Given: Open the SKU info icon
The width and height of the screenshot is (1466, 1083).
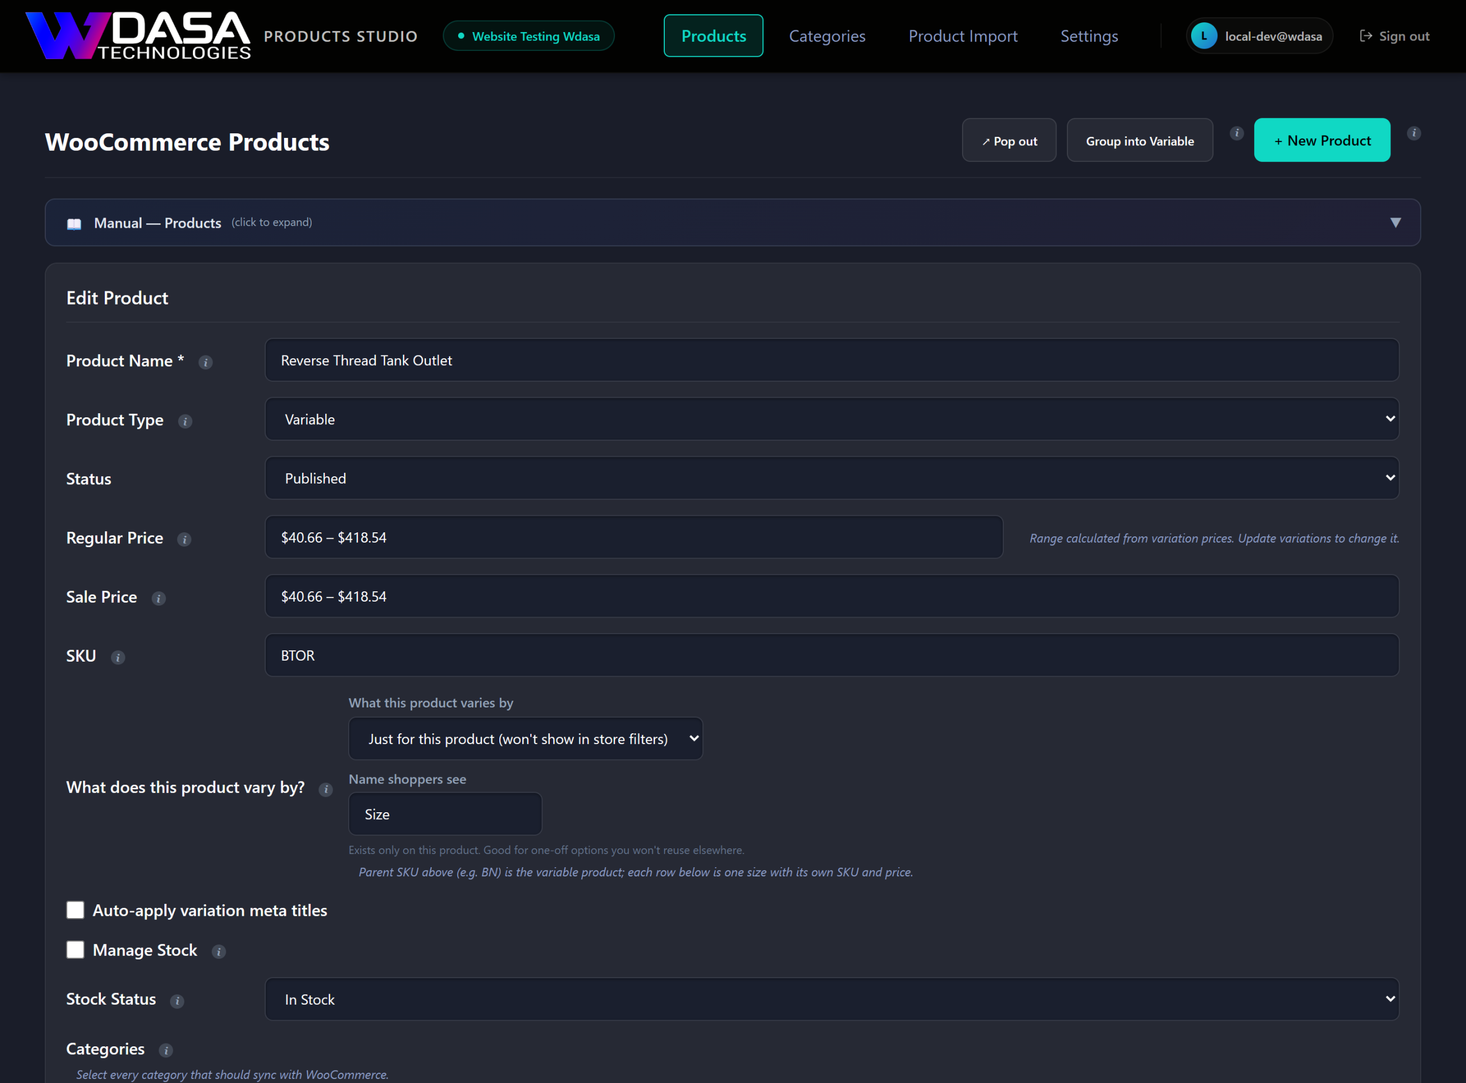Looking at the screenshot, I should [118, 657].
